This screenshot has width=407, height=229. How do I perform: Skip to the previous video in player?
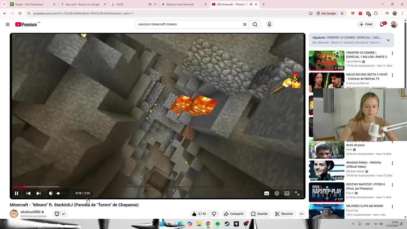click(x=28, y=193)
